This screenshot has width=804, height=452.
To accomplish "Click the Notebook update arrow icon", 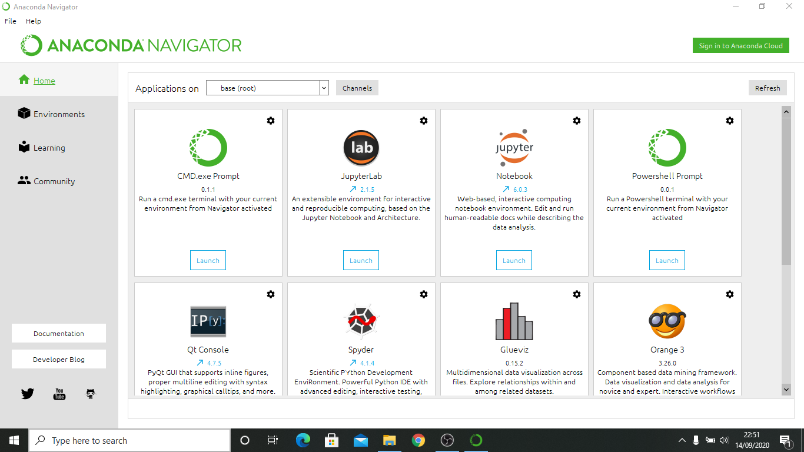I will [x=506, y=190].
